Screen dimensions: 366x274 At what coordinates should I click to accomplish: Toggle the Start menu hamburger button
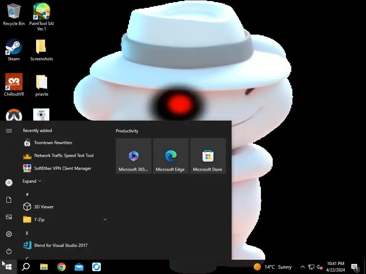9,131
